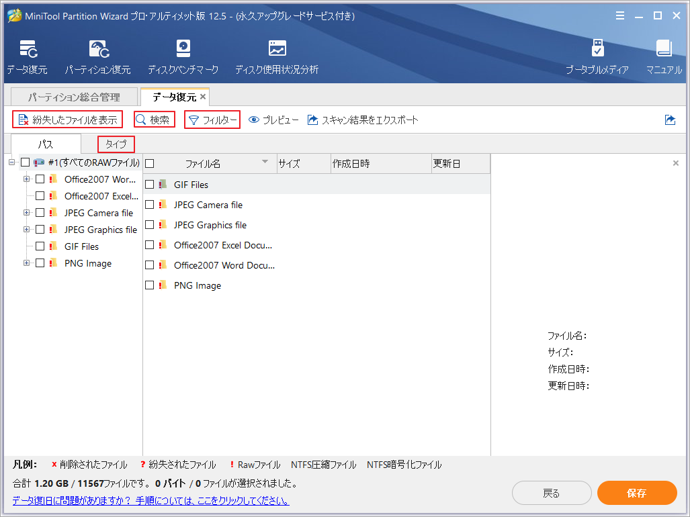Click 紛失したファイルを表示 button

[67, 120]
